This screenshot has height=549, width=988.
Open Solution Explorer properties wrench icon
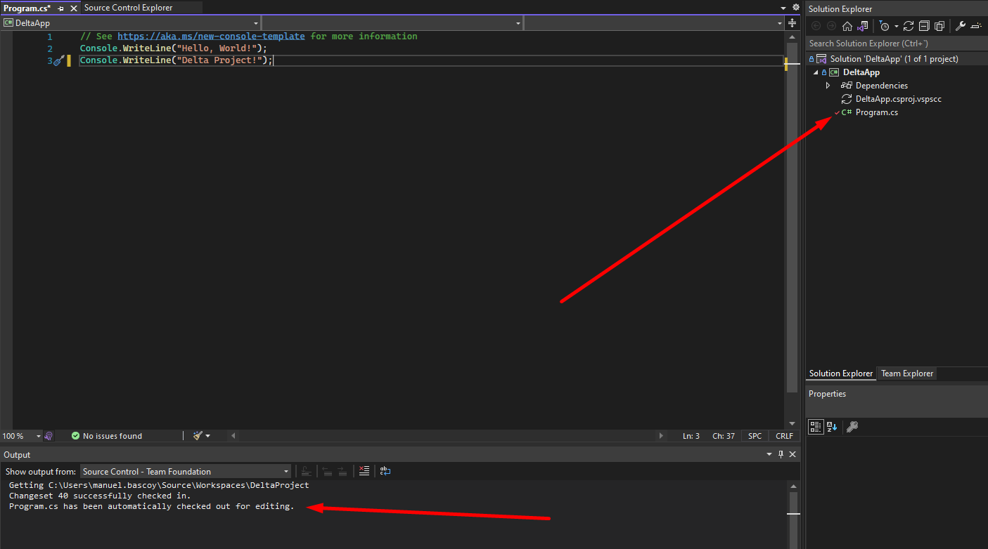click(x=960, y=26)
